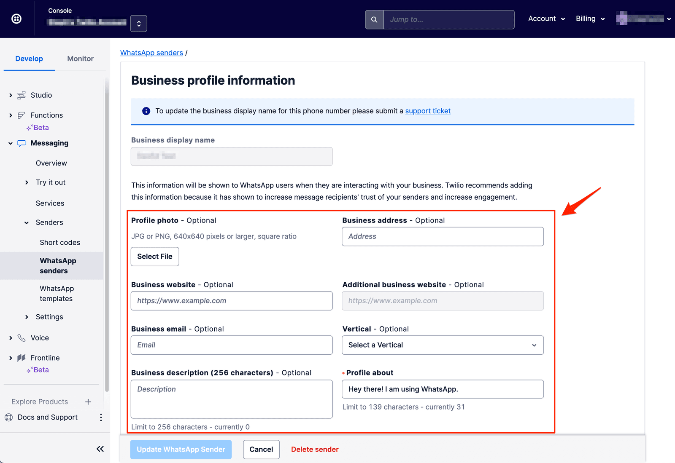The image size is (675, 463).
Task: Switch to the Monitor tab
Action: 80,59
